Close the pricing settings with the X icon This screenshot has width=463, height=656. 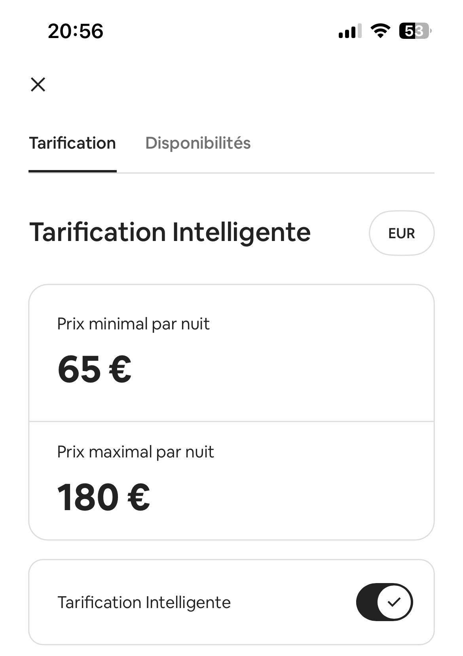pos(38,84)
